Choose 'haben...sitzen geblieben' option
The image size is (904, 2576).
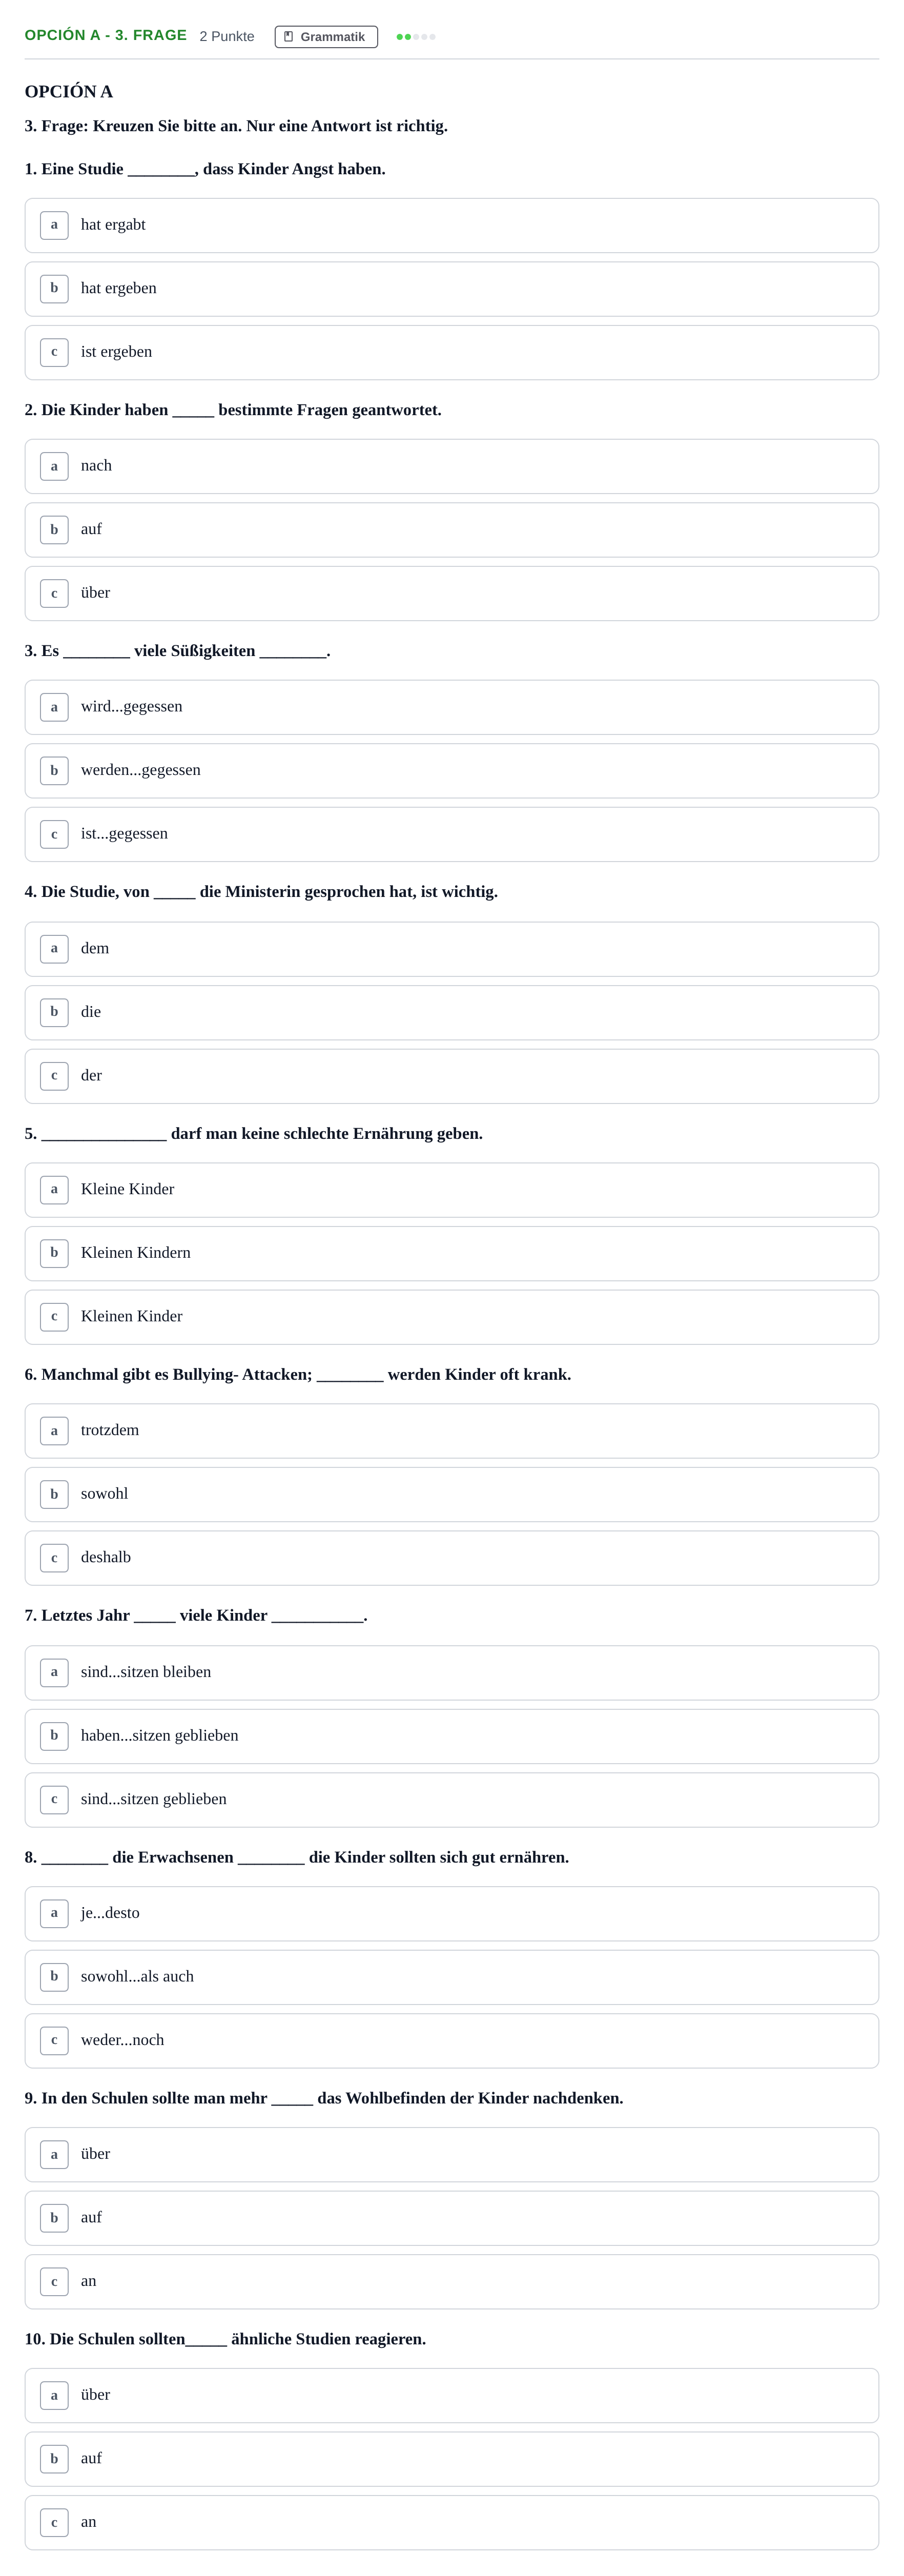pyautogui.click(x=452, y=1736)
